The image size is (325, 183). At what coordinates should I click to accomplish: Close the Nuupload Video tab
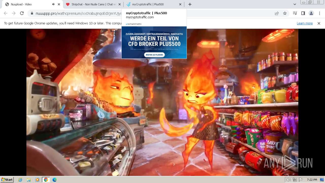click(59, 4)
